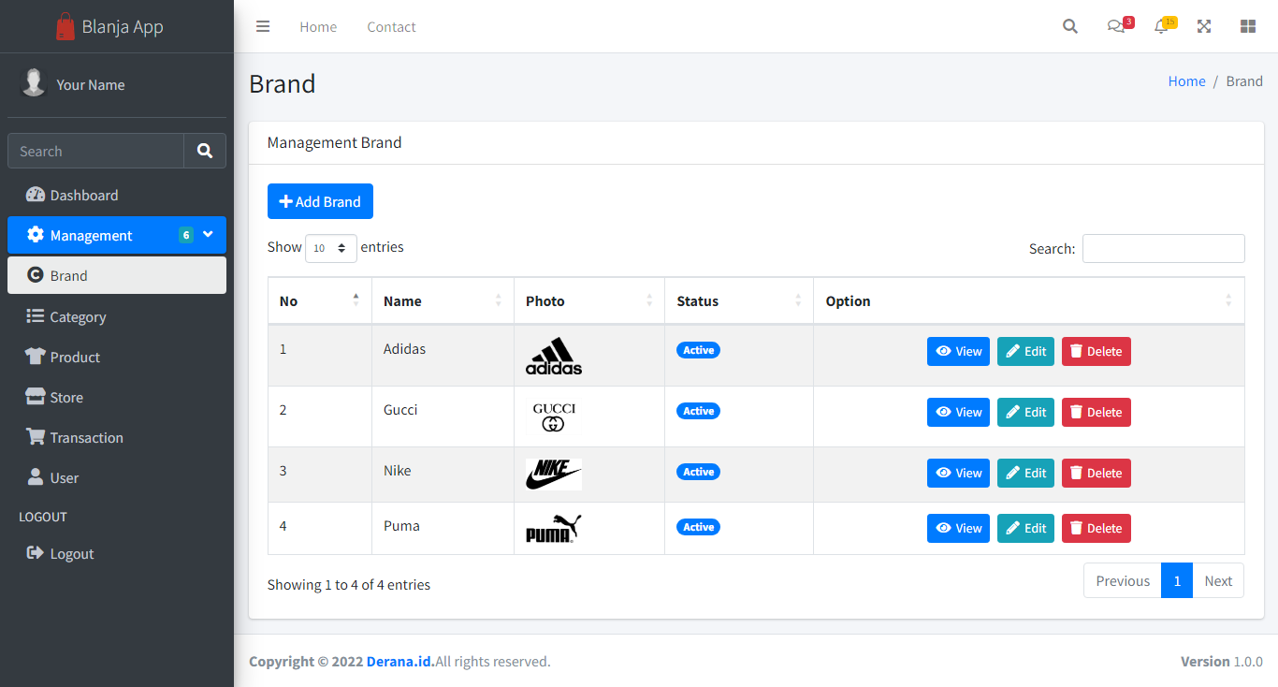The image size is (1278, 687).
Task: Click Logout in the sidebar
Action: tap(117, 553)
